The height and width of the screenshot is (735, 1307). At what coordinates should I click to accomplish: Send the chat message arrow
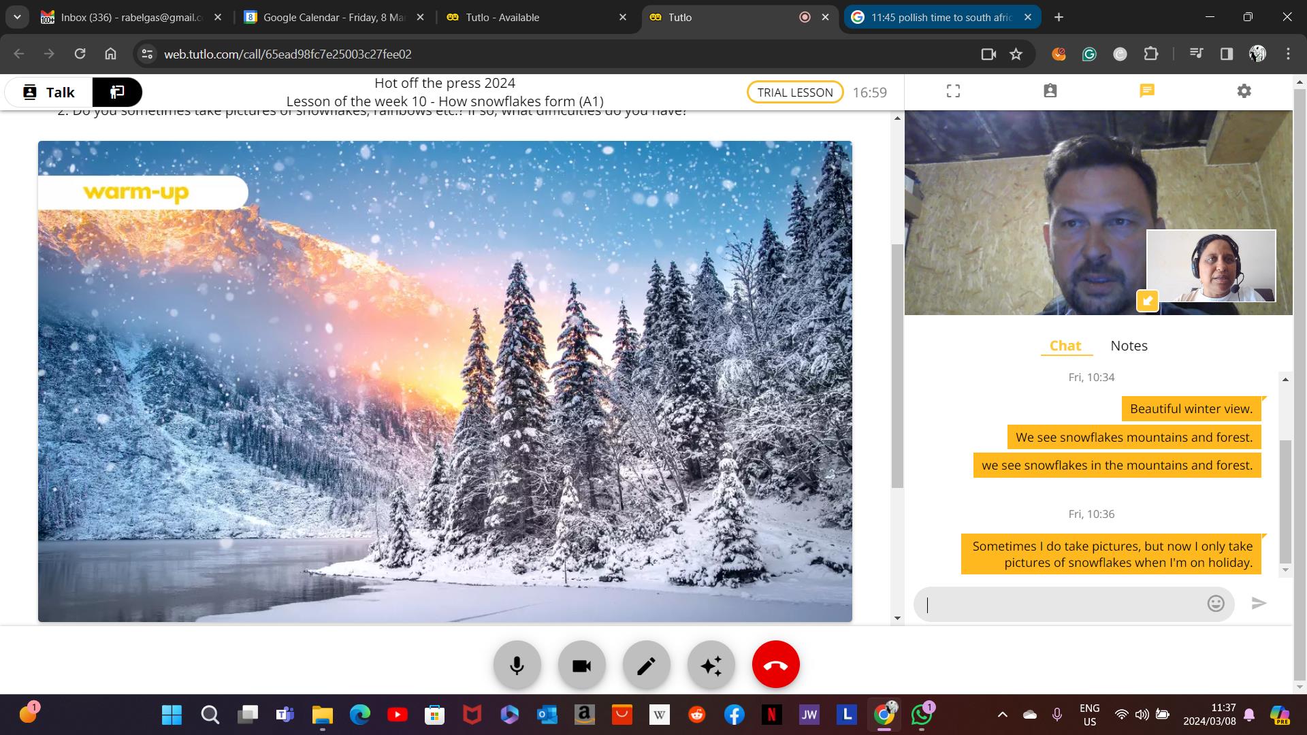point(1259,604)
